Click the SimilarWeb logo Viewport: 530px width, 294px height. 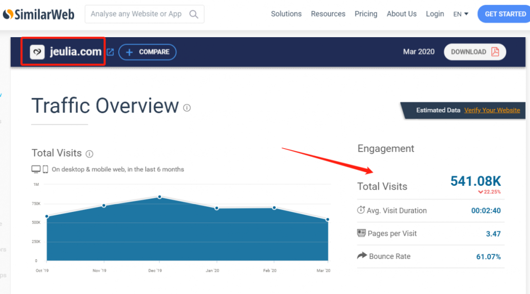coord(38,14)
